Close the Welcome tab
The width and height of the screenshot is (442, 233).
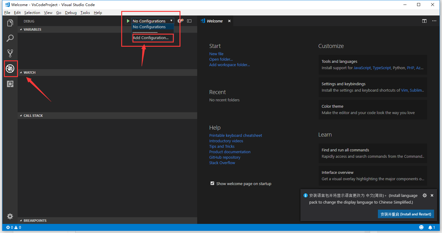point(229,21)
